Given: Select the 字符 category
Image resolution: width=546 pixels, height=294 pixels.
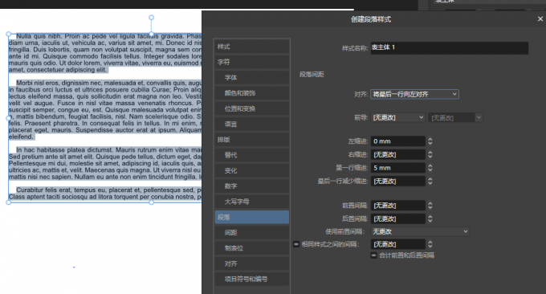Looking at the screenshot, I should click(x=252, y=62).
